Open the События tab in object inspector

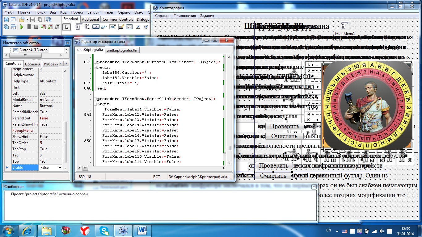click(x=32, y=64)
